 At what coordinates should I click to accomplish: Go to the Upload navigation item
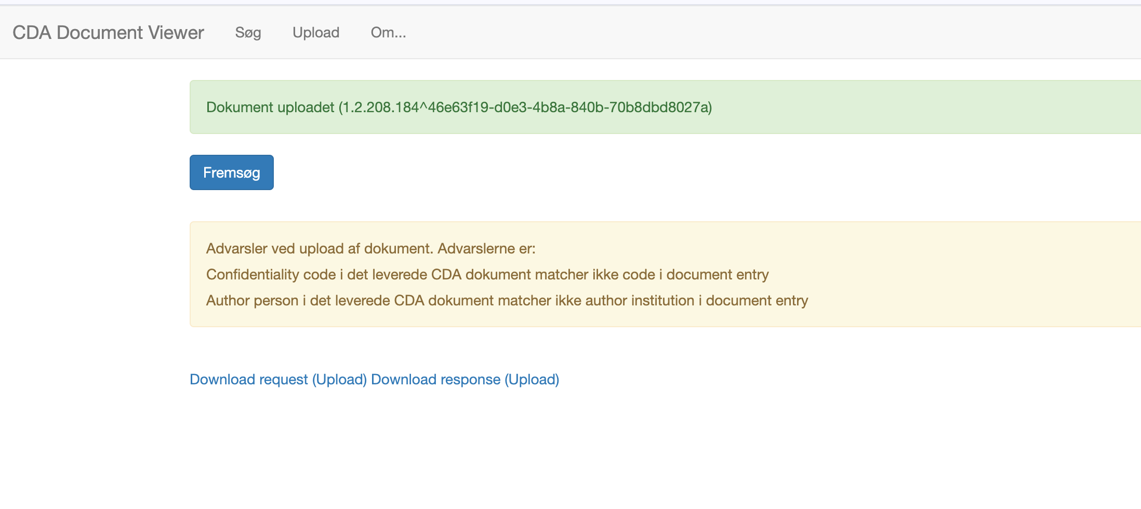tap(316, 33)
